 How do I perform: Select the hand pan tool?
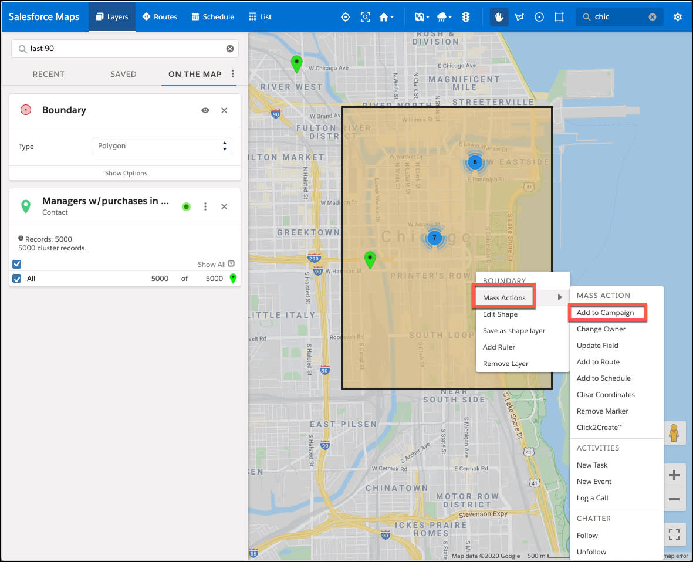[x=499, y=17]
